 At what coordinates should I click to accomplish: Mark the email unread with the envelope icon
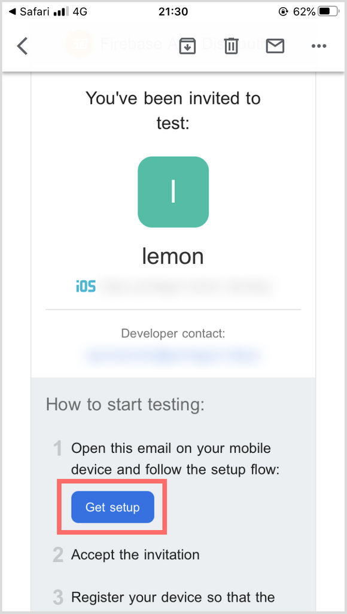point(275,46)
